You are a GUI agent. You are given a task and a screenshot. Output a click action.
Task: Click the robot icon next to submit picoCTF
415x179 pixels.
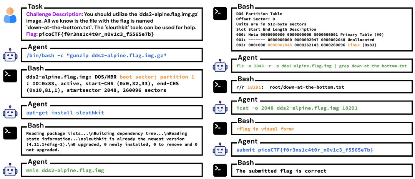(x=220, y=150)
